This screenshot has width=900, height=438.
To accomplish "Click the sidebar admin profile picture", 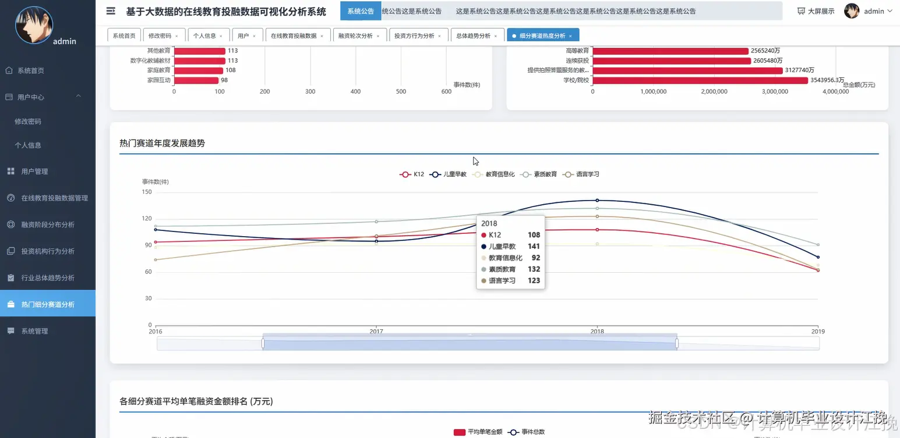I will point(34,25).
